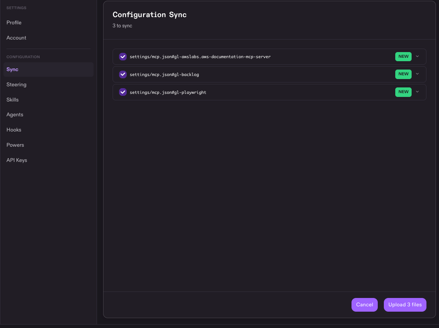The width and height of the screenshot is (439, 328).
Task: Expand the aws-documentation-mcp-server row chevron
Action: click(x=417, y=57)
